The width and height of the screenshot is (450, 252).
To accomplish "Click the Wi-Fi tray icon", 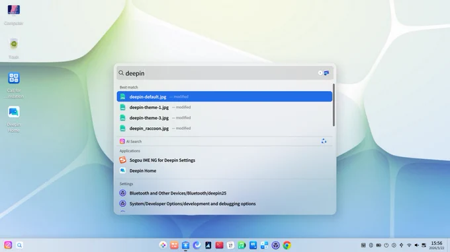I will tap(409, 245).
